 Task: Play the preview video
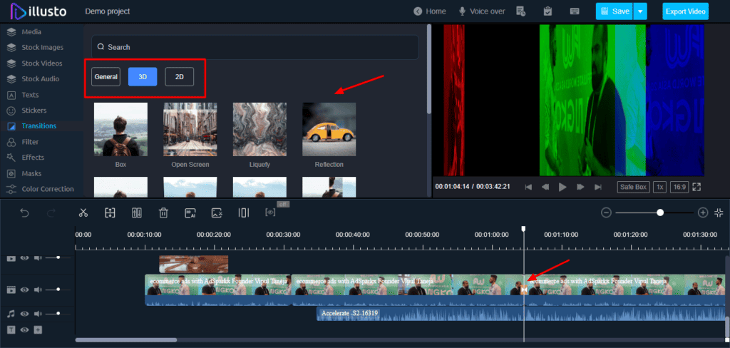tap(562, 187)
